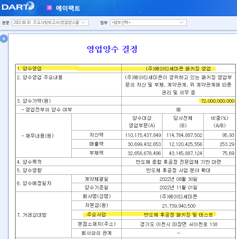Click the value 110,115,437,849

point(143,135)
